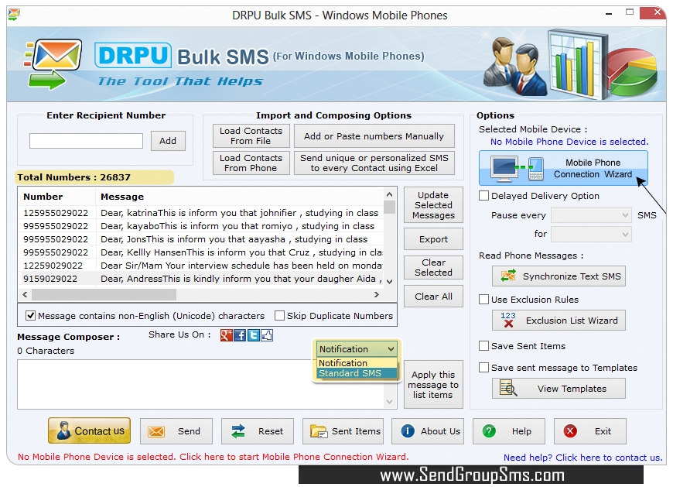Select Standard SMS in dropdown list
Viewport: 673px width, 487px height.
coord(357,373)
